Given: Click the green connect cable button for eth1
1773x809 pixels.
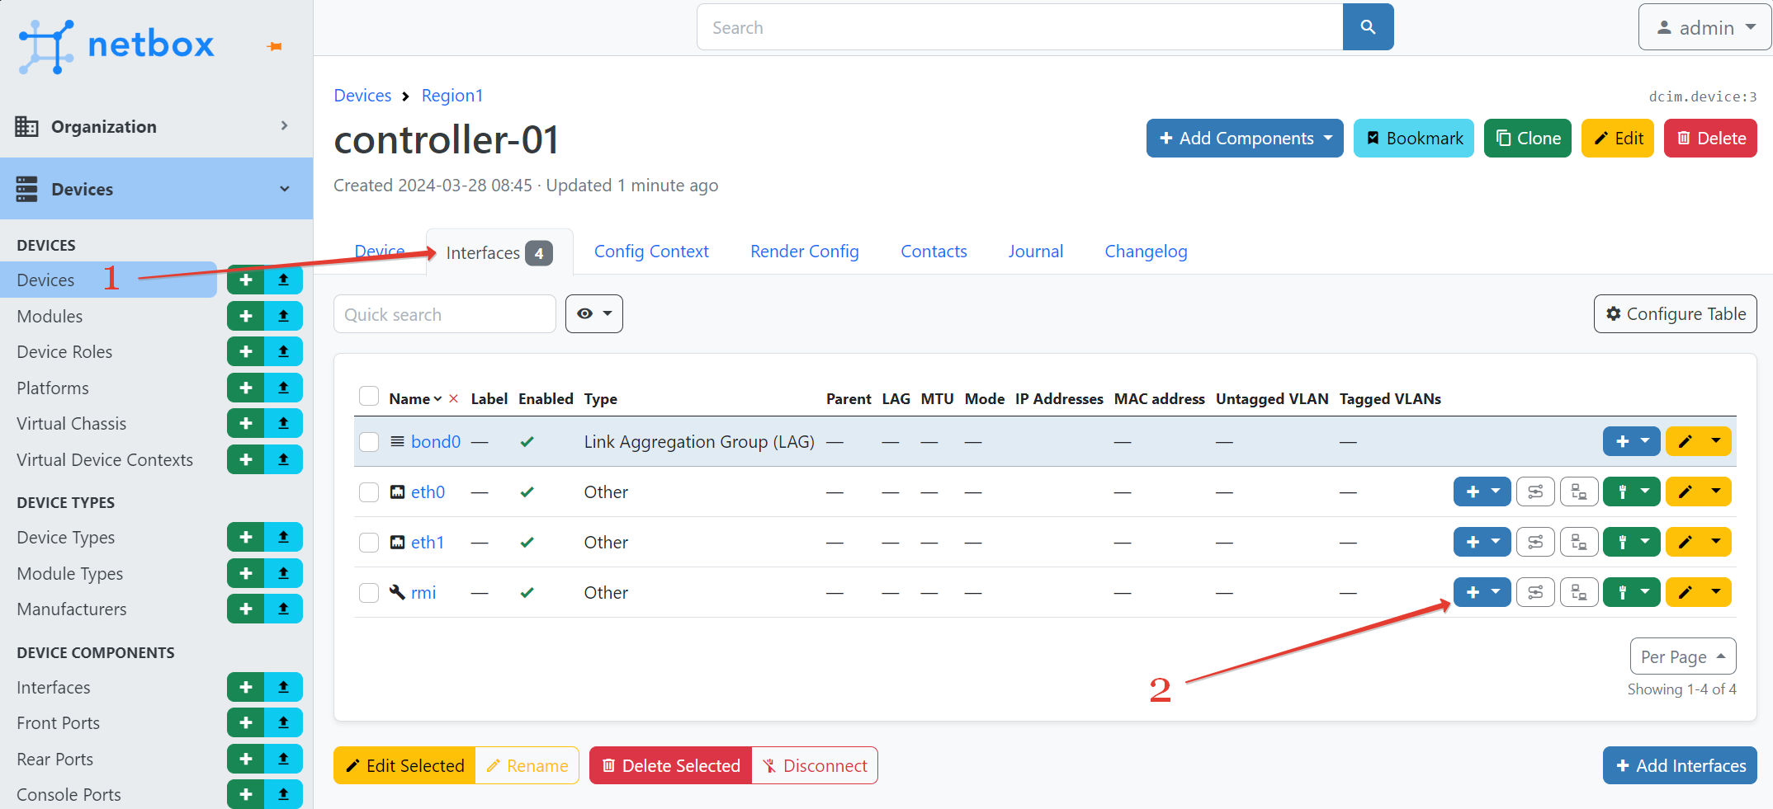Looking at the screenshot, I should (x=1623, y=543).
